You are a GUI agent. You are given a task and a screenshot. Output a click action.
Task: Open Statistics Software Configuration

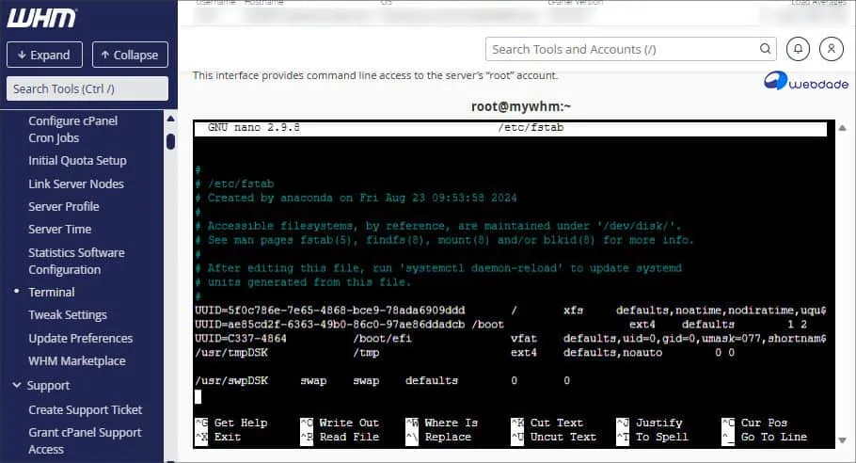pos(76,261)
